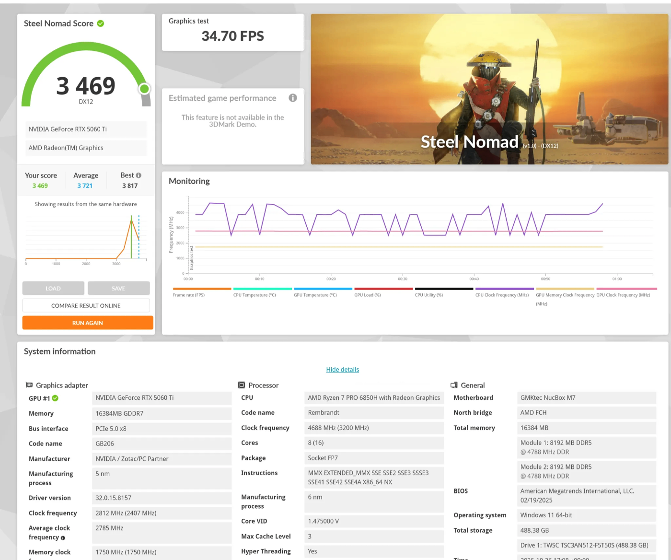Toggle the CPU Temperature legend series
Image resolution: width=671 pixels, height=560 pixels.
pyautogui.click(x=262, y=292)
